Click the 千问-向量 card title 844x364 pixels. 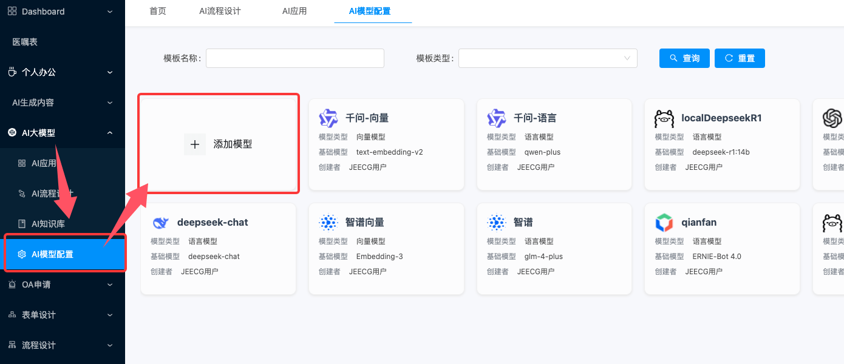pos(367,118)
